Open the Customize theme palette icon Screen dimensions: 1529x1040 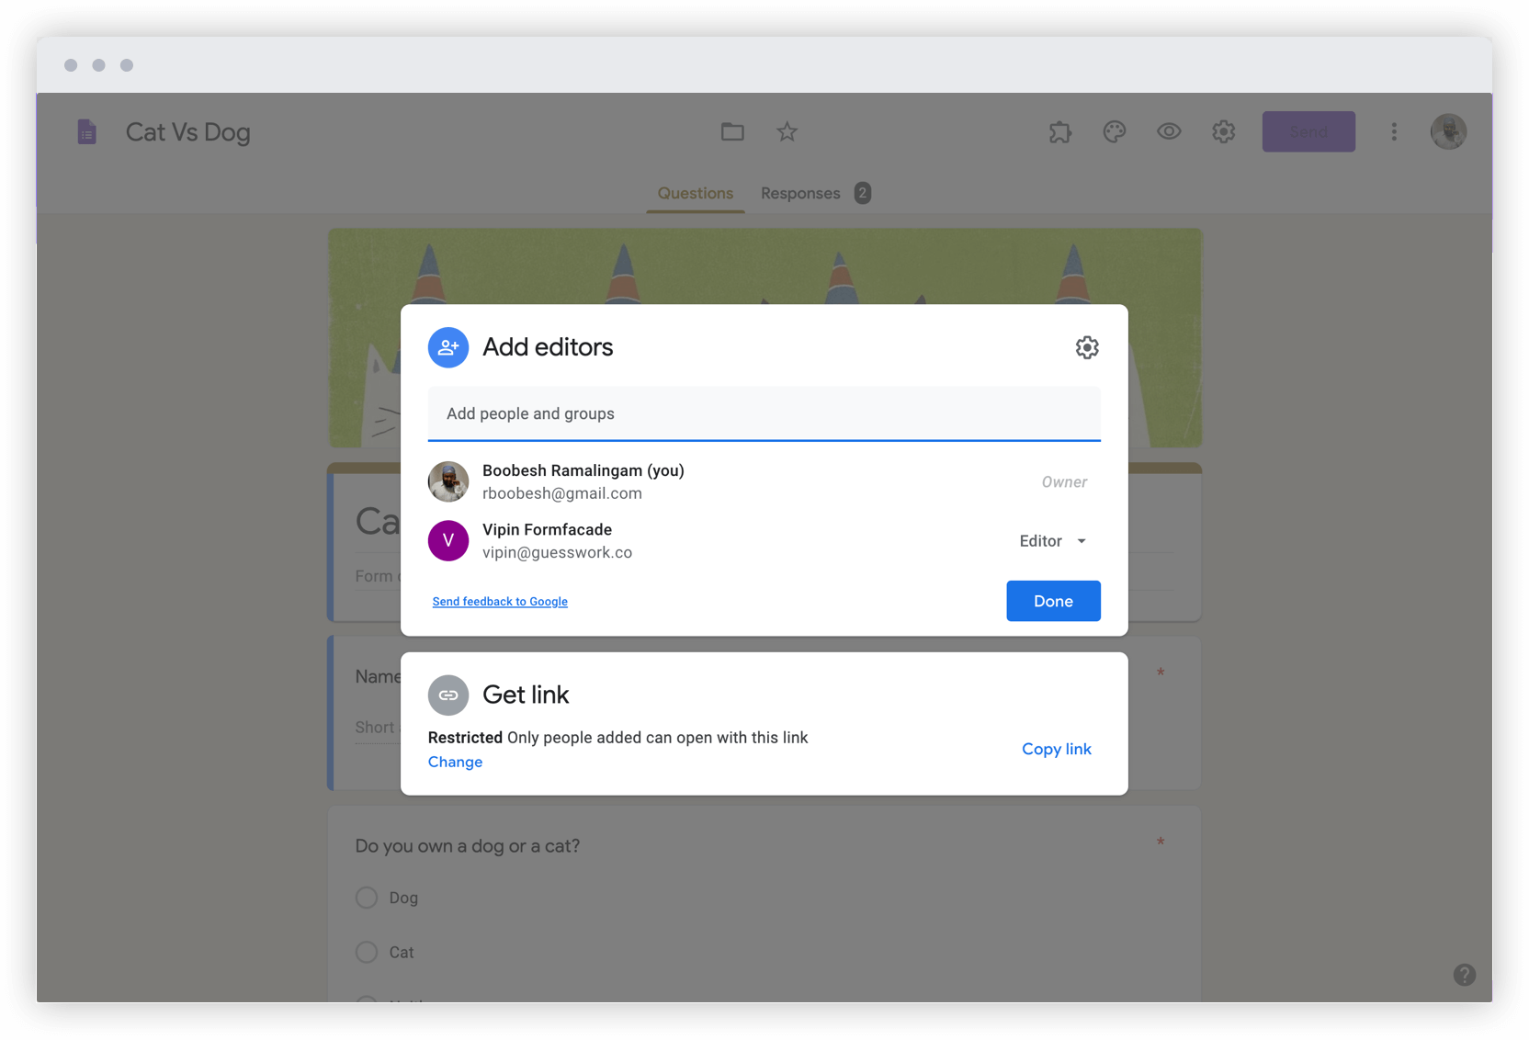point(1114,131)
